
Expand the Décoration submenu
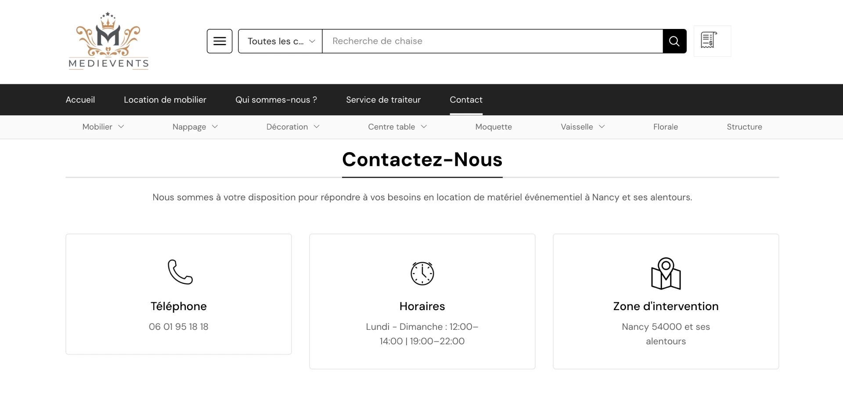(x=293, y=127)
